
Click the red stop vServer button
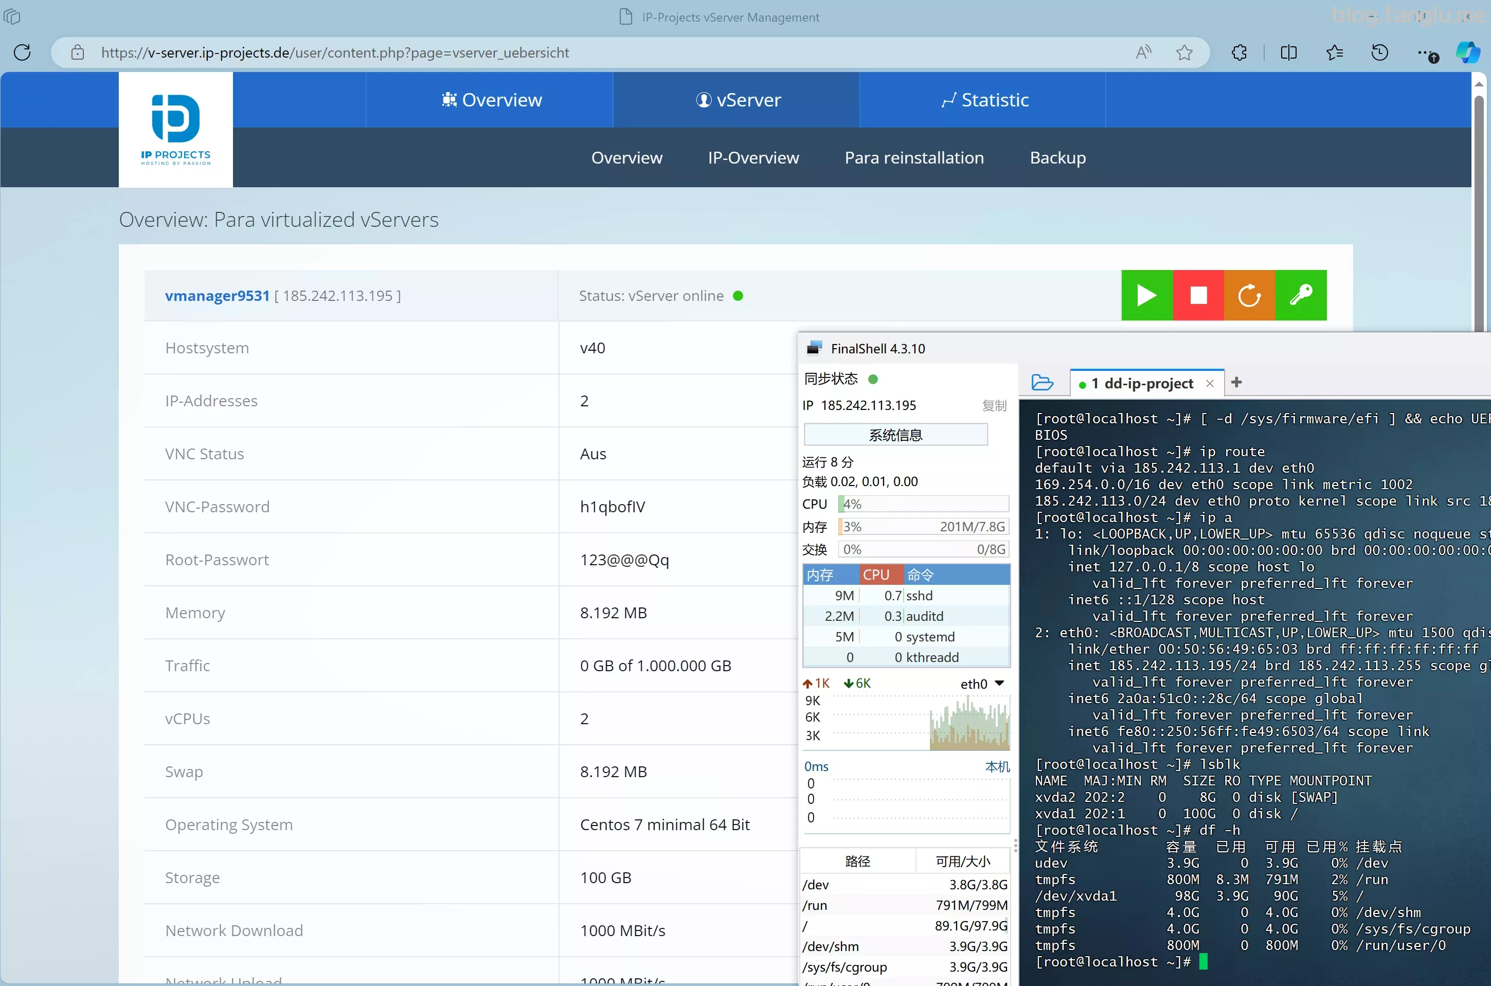[1198, 296]
